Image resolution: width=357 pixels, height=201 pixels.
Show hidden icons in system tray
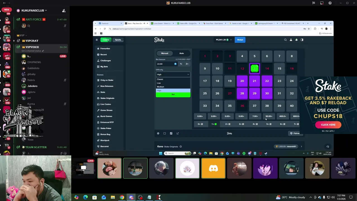point(311,197)
